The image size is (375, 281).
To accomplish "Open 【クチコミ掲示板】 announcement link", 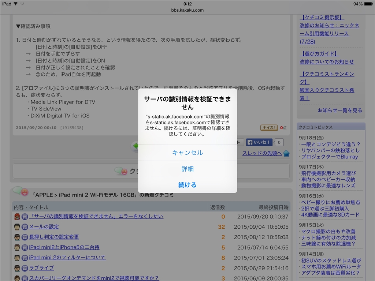I will 322,18.
